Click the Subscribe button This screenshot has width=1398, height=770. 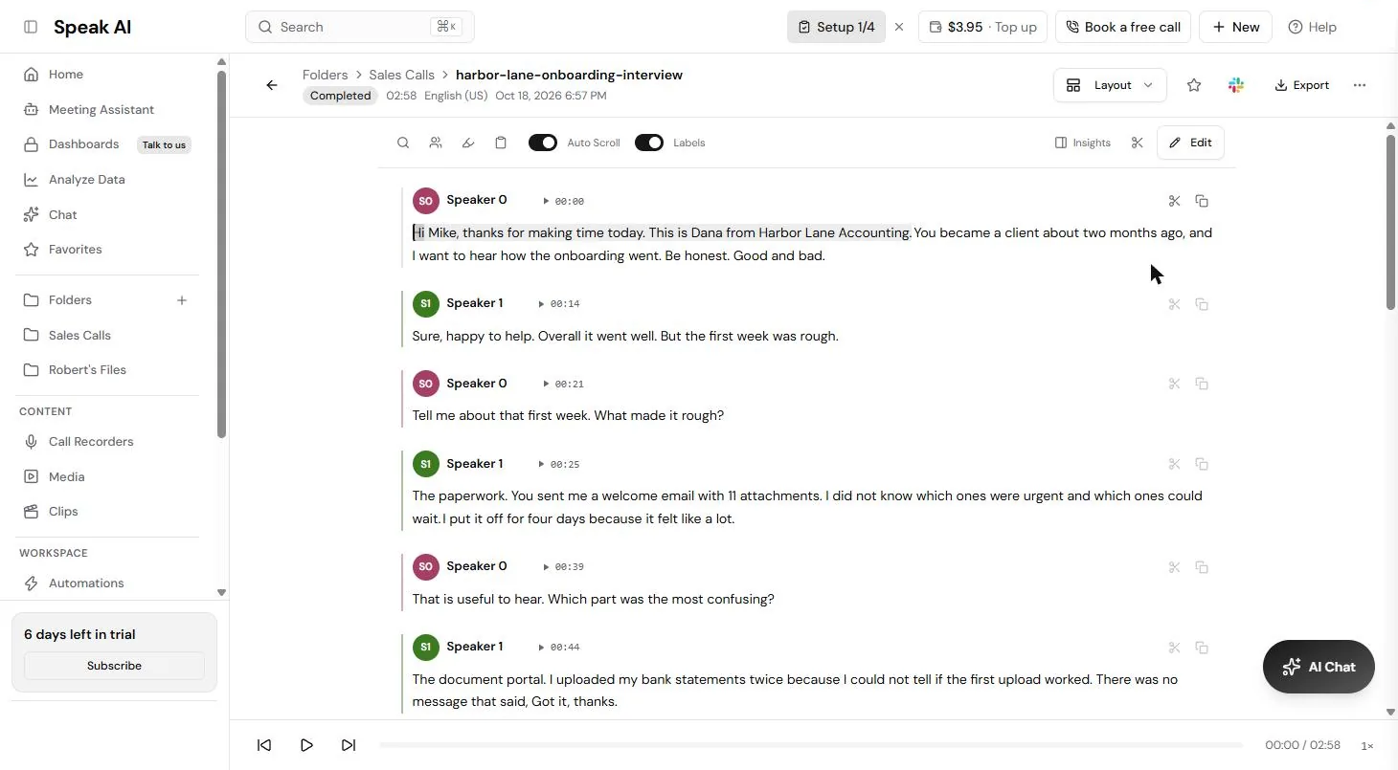[x=114, y=666]
